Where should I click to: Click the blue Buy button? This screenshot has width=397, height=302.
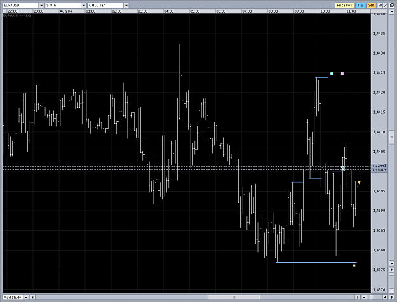[x=360, y=5]
